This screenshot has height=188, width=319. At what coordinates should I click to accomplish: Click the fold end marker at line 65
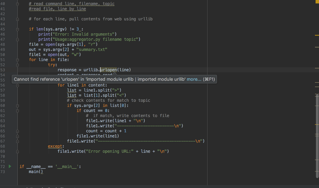tap(17, 131)
